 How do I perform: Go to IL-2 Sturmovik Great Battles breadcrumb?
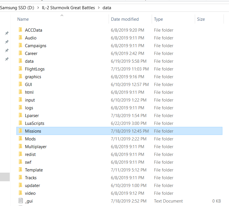(68, 8)
